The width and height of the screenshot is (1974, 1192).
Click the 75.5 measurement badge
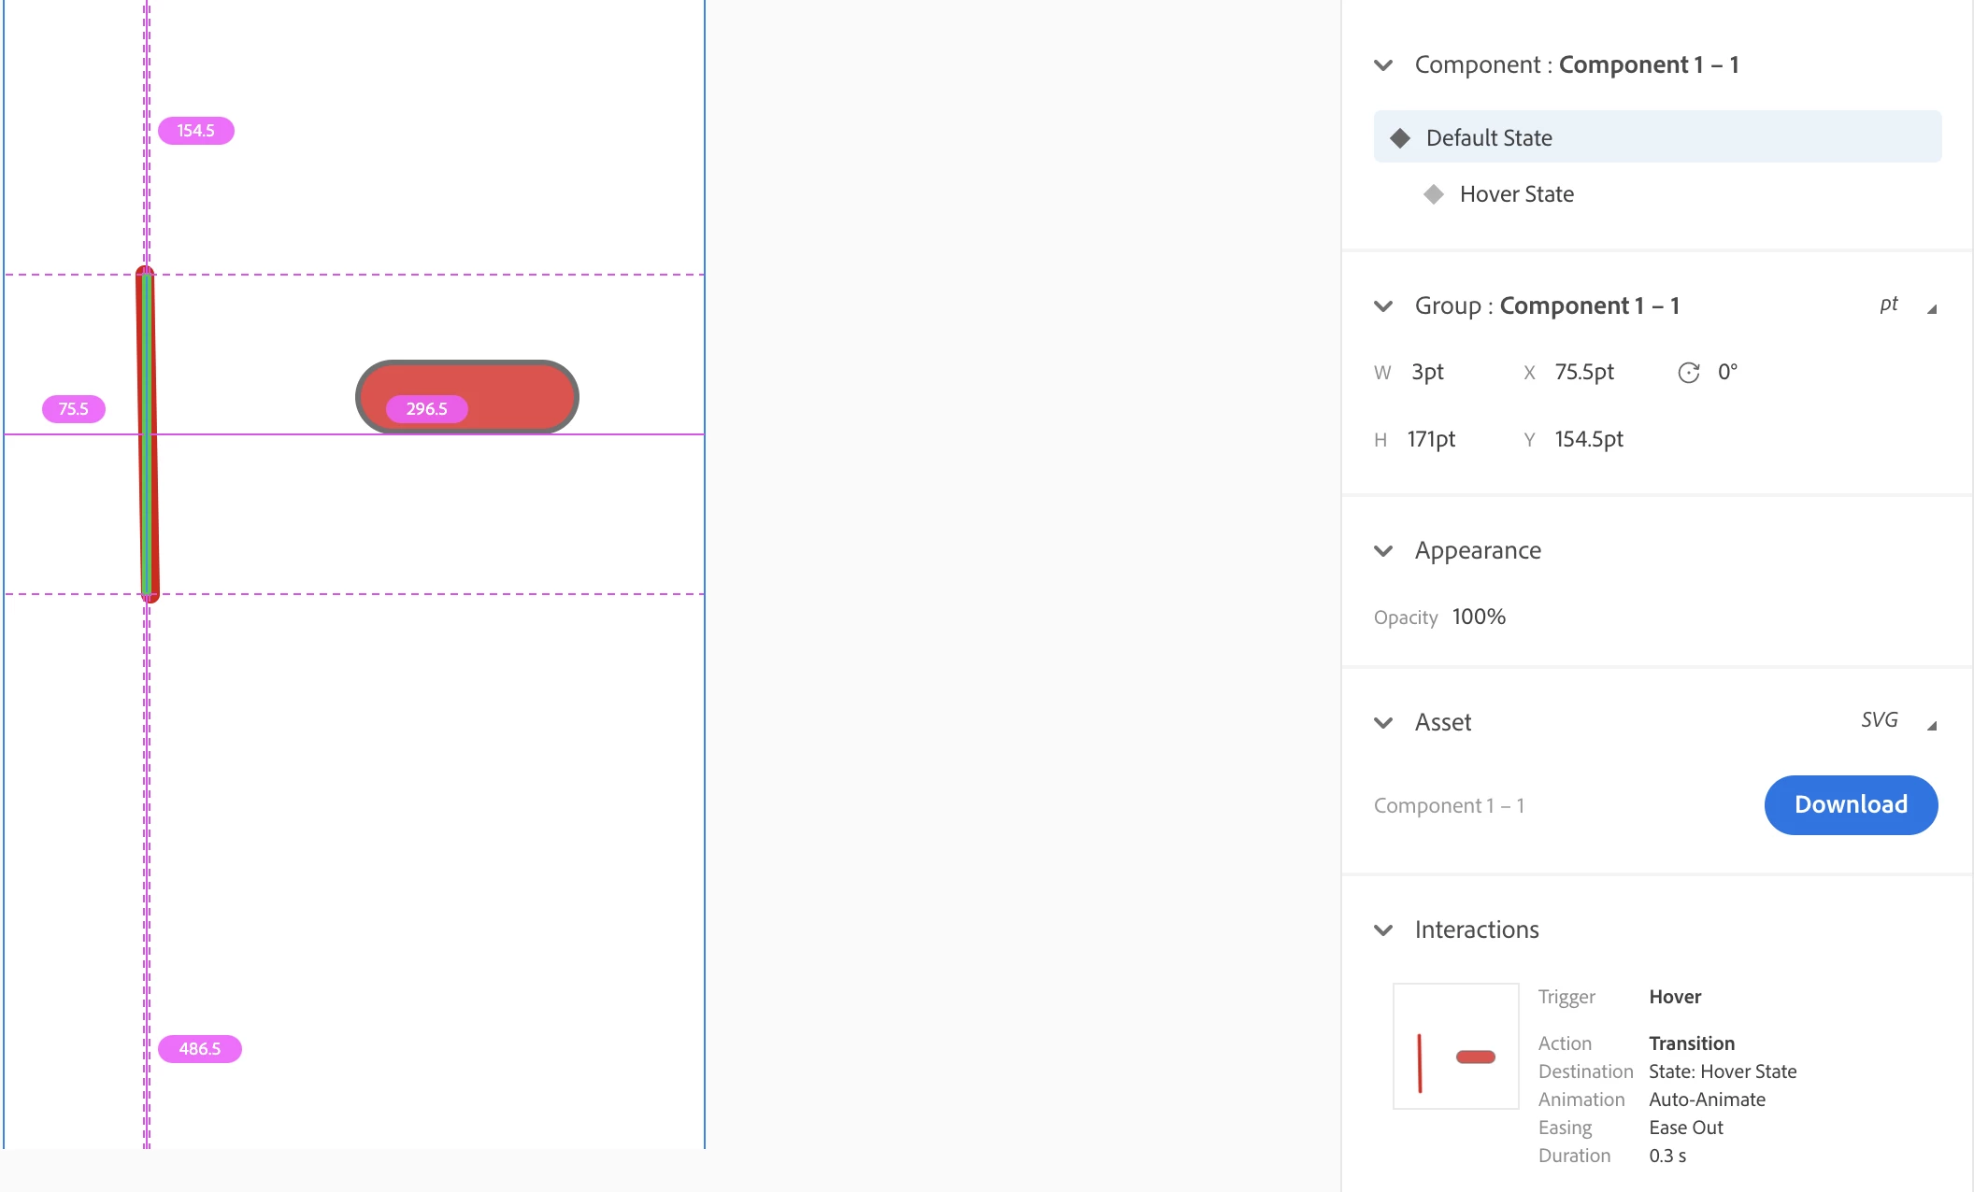[x=73, y=409]
